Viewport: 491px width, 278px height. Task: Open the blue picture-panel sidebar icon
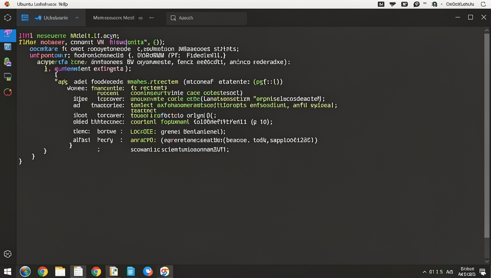coord(8,47)
